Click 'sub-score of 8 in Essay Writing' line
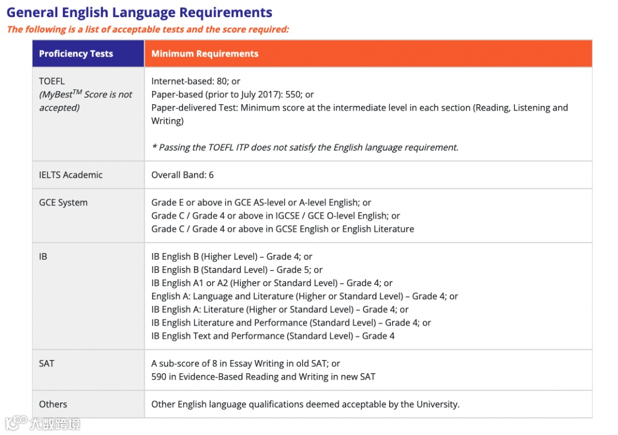618x435 pixels. [x=245, y=363]
